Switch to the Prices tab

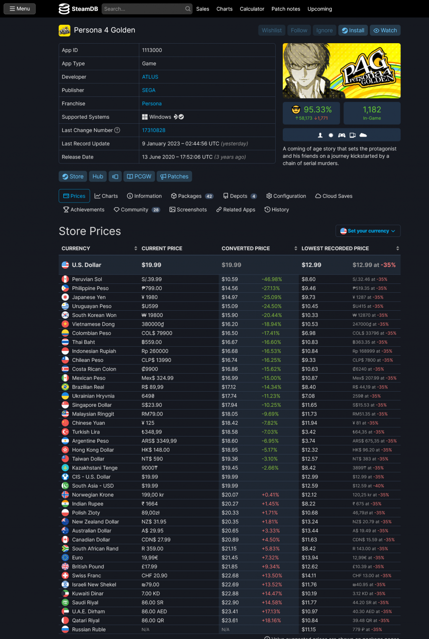[x=74, y=196]
